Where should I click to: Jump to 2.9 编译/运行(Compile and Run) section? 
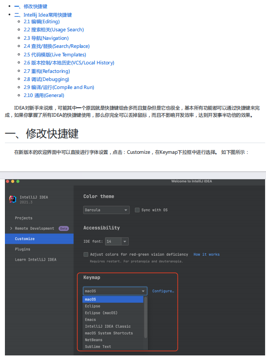tap(59, 87)
